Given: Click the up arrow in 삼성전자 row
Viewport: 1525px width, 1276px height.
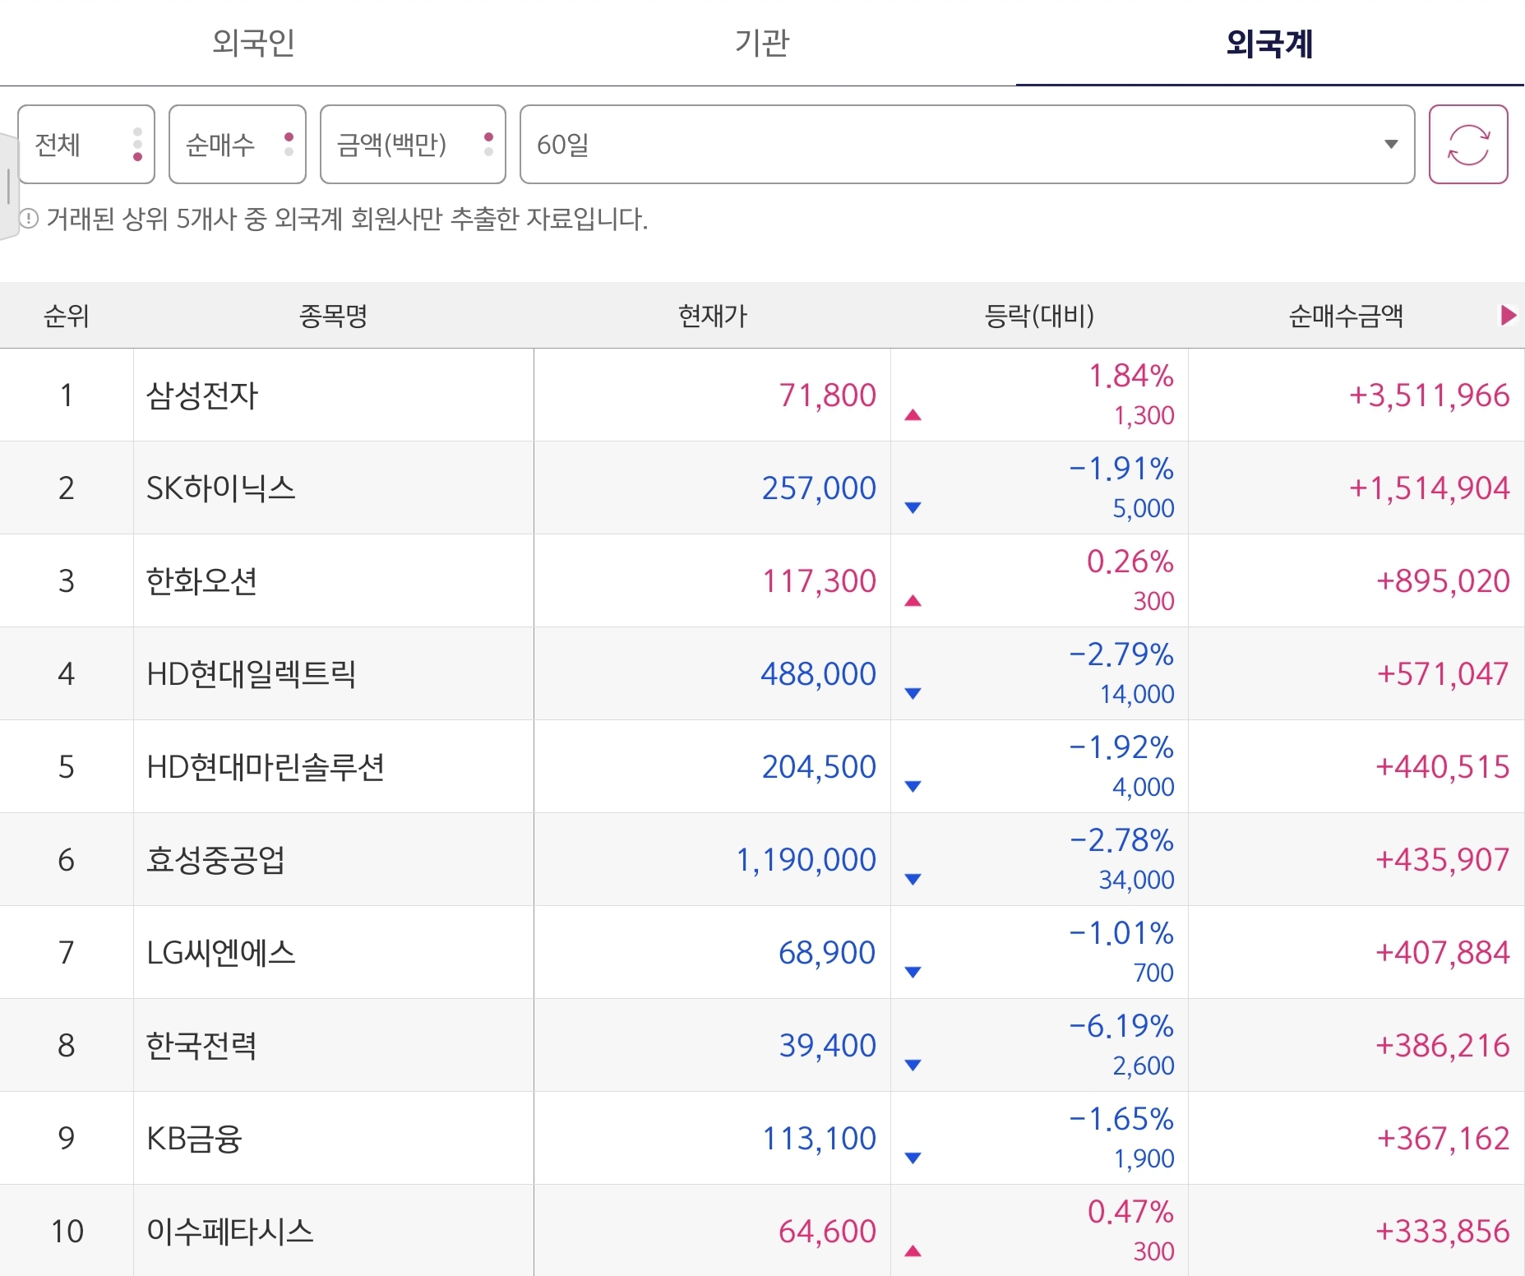Looking at the screenshot, I should pos(913,415).
